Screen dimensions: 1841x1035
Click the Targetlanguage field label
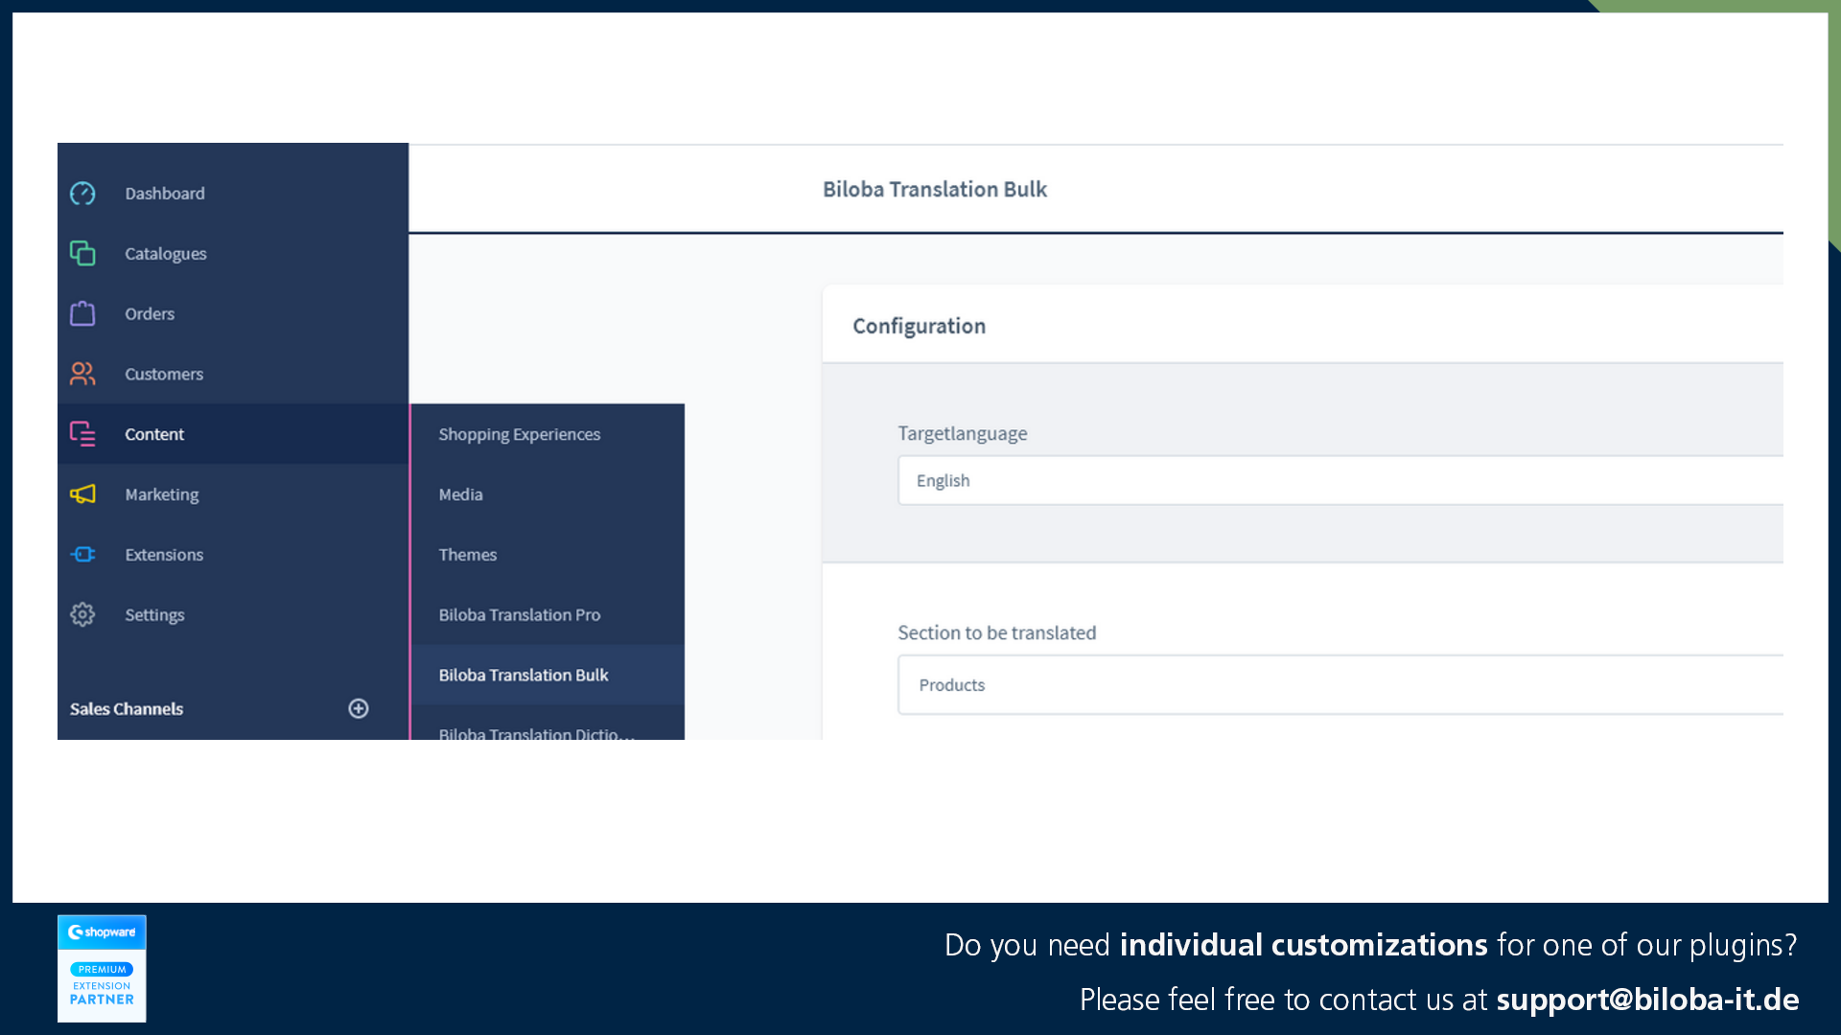(963, 433)
